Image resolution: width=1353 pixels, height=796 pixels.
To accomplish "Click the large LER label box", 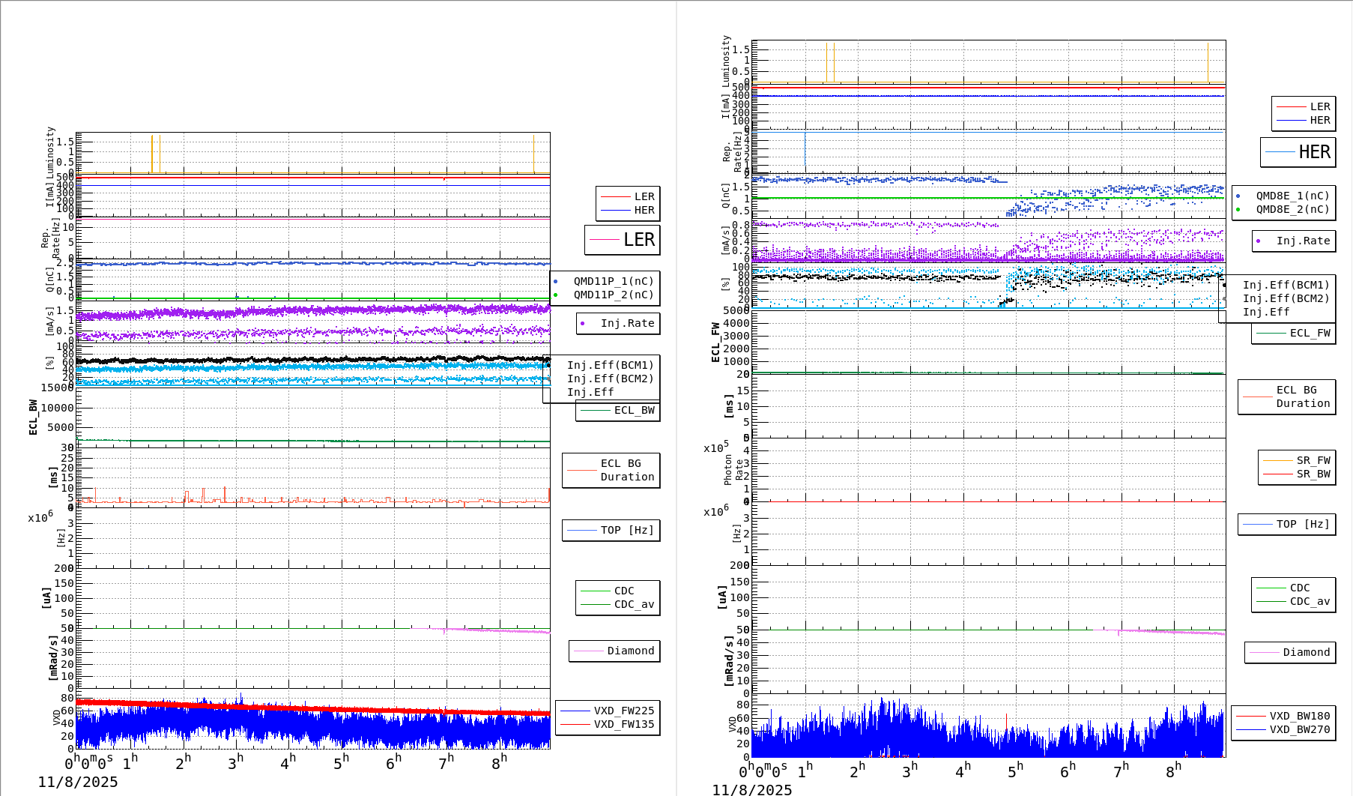I will (622, 240).
